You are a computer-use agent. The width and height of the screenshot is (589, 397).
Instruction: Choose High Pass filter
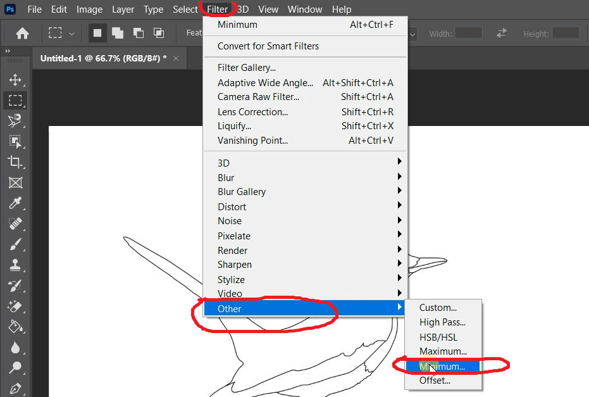443,322
